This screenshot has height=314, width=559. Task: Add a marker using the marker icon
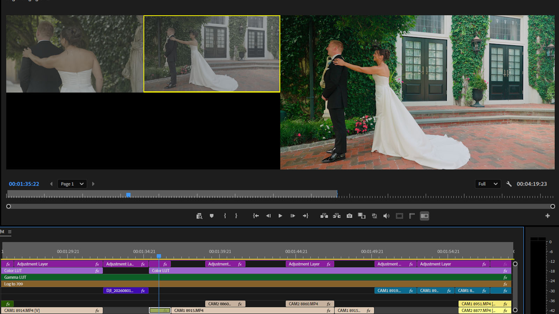(x=211, y=216)
